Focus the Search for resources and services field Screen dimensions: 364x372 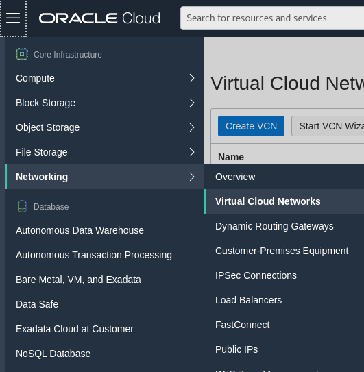pos(272,18)
